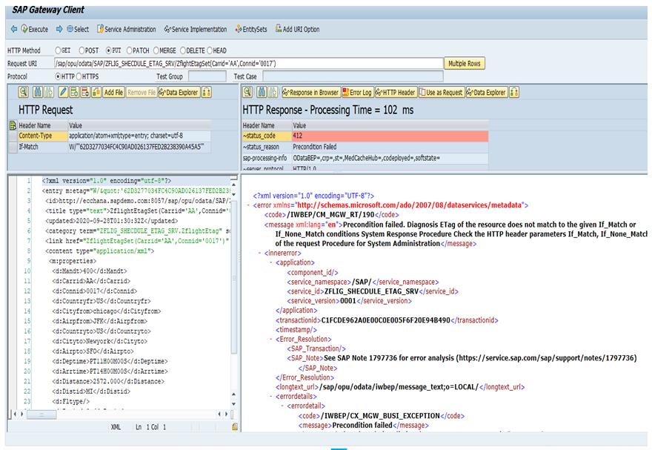
Task: Click the table settings icon beside Header Name
Action: click(x=13, y=125)
